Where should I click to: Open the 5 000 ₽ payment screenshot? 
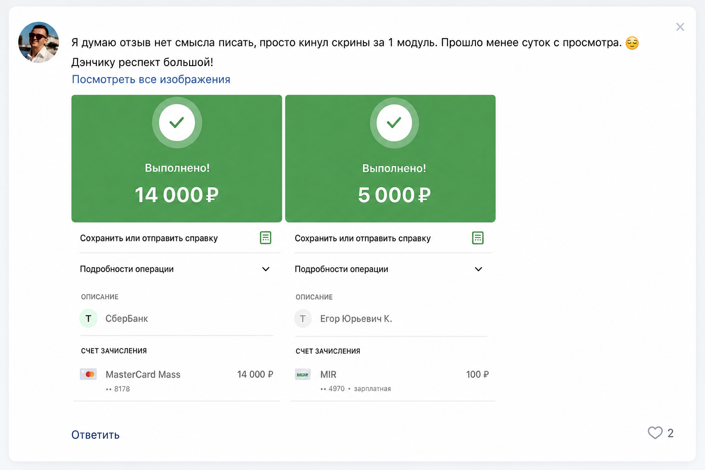391,248
